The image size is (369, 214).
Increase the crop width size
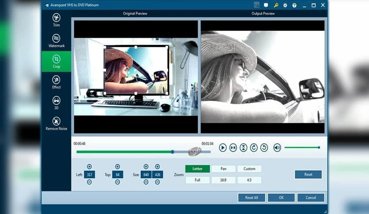(146, 167)
